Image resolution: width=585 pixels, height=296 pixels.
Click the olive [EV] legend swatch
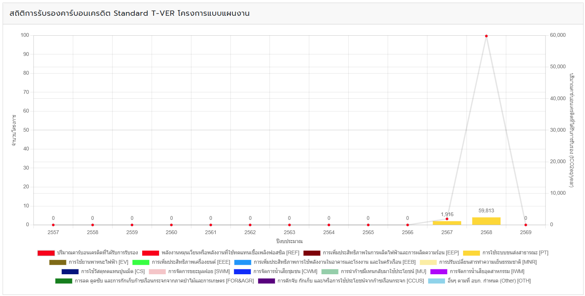point(57,262)
